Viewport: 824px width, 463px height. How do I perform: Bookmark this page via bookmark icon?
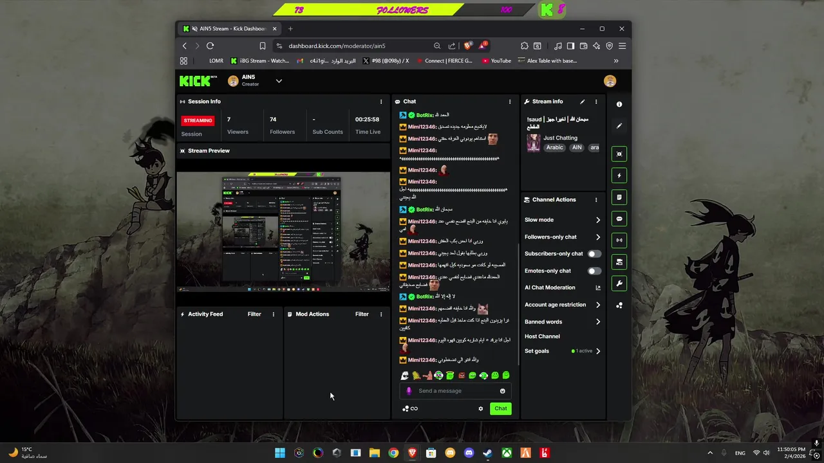262,46
